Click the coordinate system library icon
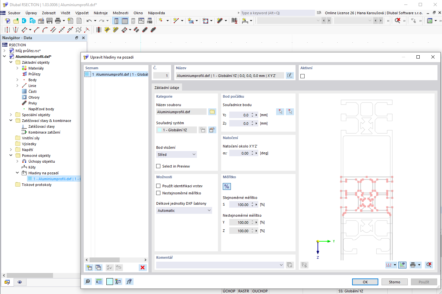 (x=212, y=130)
